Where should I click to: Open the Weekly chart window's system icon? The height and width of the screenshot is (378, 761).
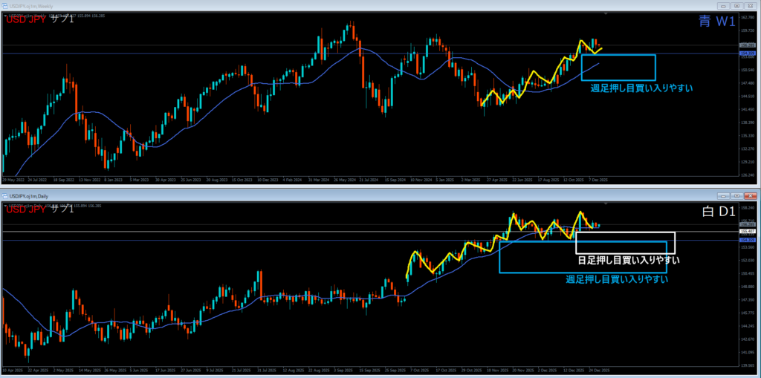tap(5, 5)
